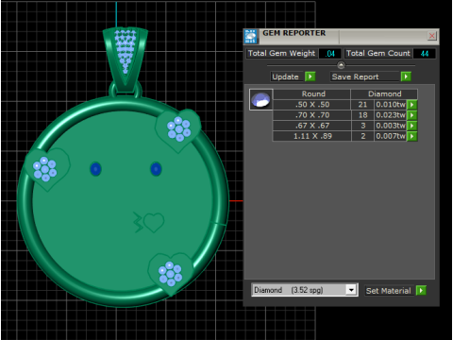Click the 'Diamond' column header

pyautogui.click(x=384, y=93)
